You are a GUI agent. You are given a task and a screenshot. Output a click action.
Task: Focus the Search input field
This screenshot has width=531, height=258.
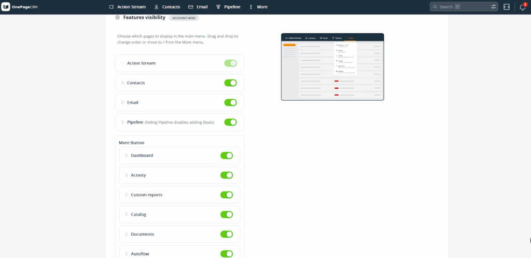coord(464,7)
